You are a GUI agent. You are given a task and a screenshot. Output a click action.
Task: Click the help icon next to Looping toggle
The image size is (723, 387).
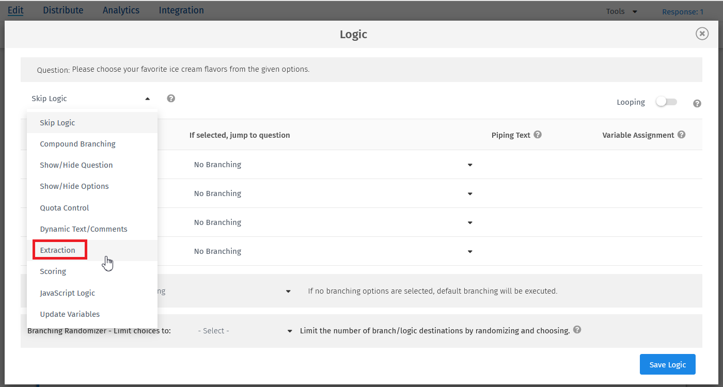point(697,103)
